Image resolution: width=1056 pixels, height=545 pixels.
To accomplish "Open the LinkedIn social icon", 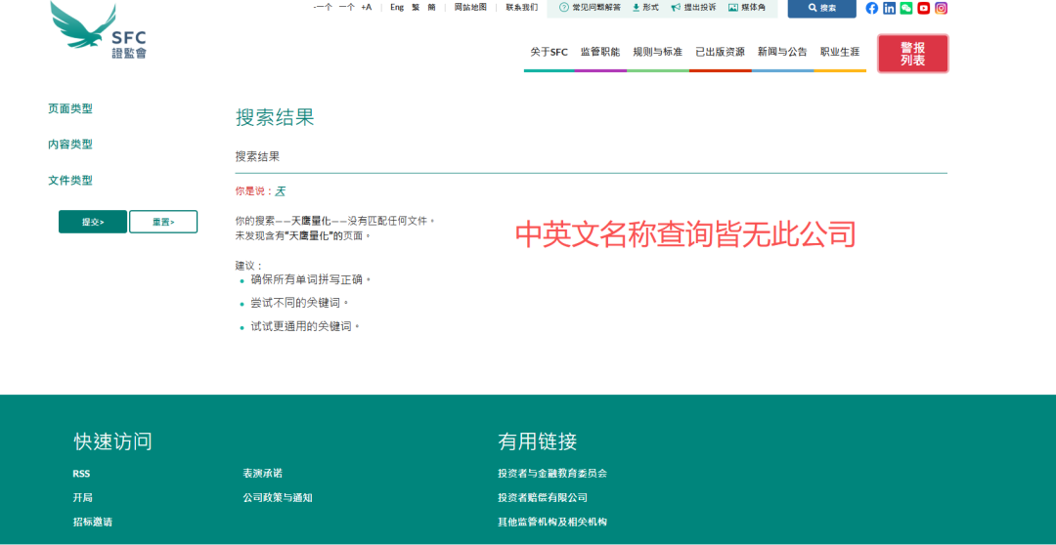I will 889,8.
